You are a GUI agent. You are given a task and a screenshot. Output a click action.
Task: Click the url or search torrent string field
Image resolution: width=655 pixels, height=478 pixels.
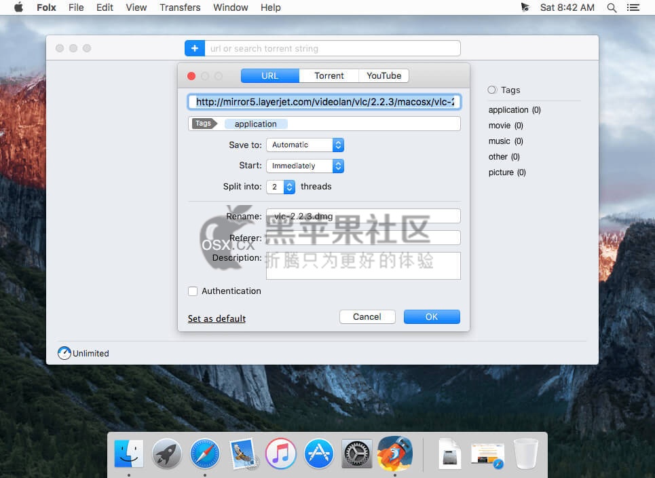point(333,48)
